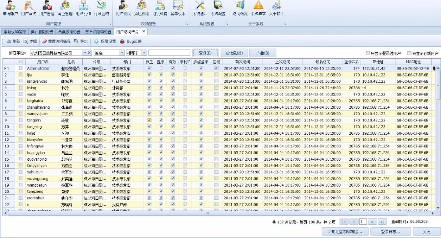Open IP地址登录限制 dialog button
Viewport: 441px width, 238px height.
(x=345, y=232)
